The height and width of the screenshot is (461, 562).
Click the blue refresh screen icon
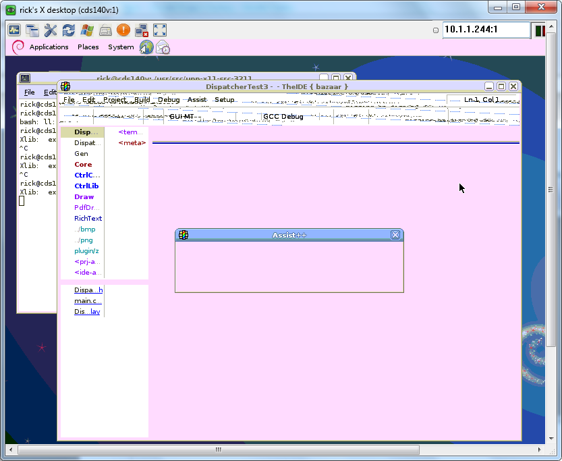[x=69, y=30]
